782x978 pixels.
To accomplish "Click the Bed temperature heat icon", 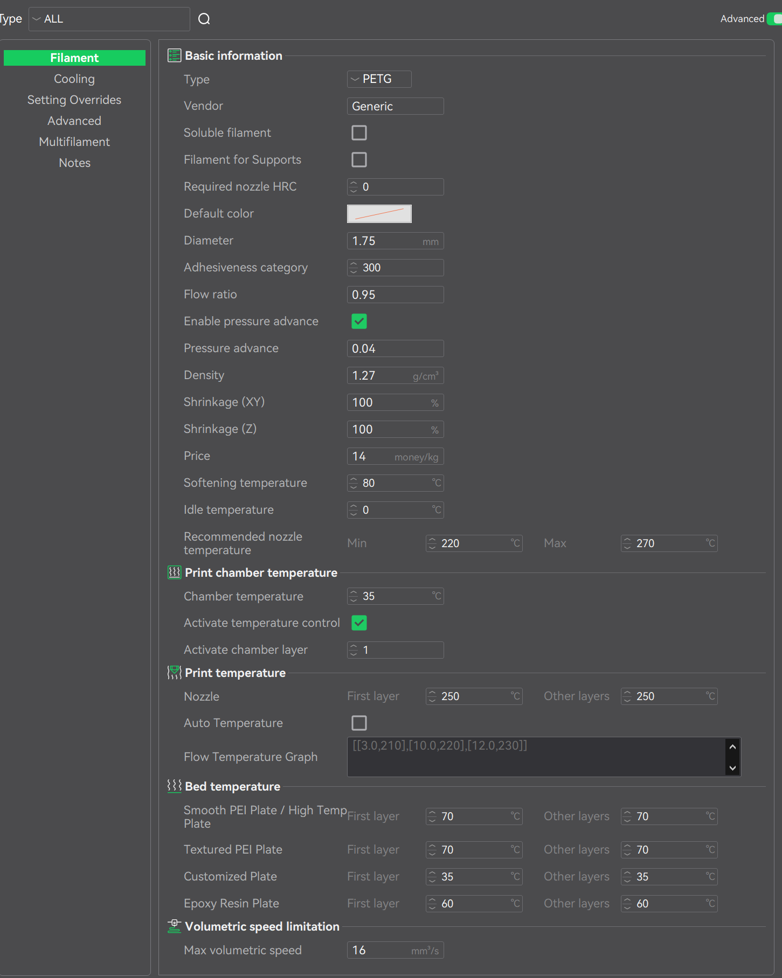I will pos(174,786).
